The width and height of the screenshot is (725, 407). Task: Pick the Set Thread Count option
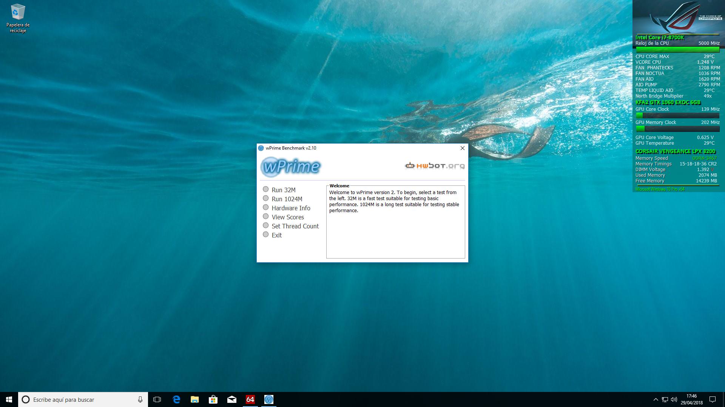pyautogui.click(x=266, y=226)
